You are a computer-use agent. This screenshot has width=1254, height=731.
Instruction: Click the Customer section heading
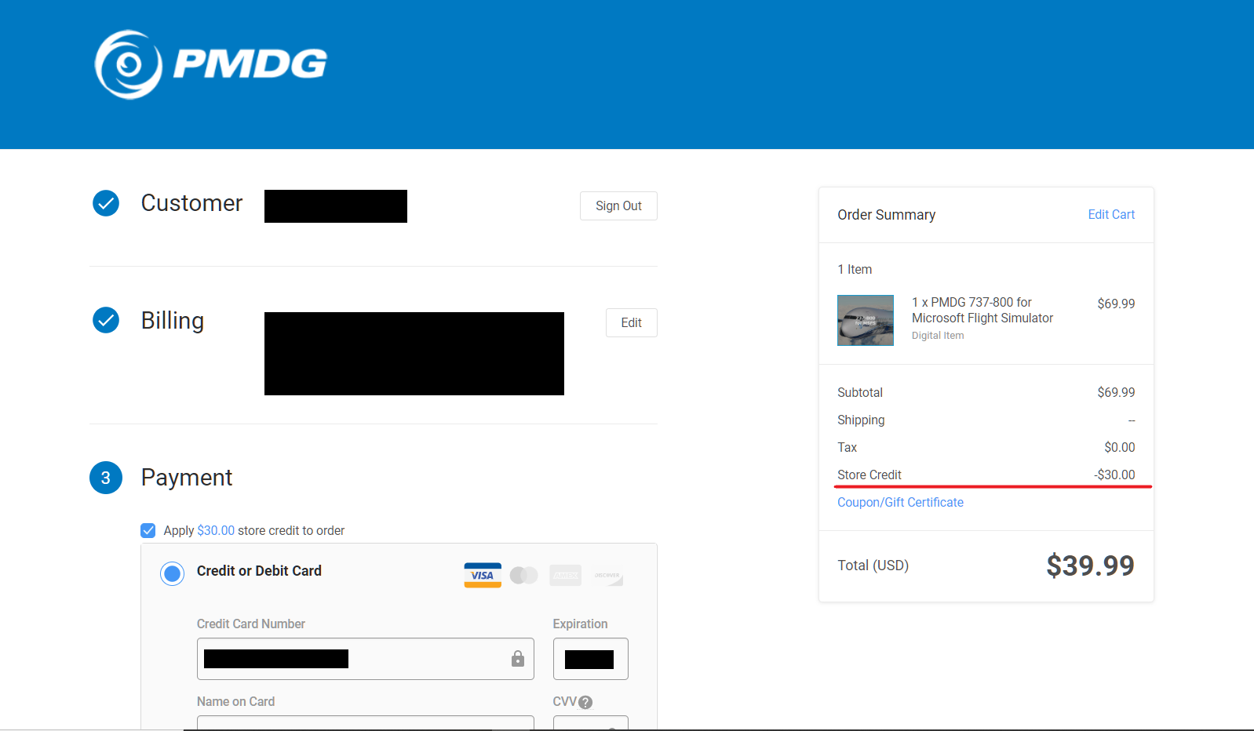[x=191, y=203]
